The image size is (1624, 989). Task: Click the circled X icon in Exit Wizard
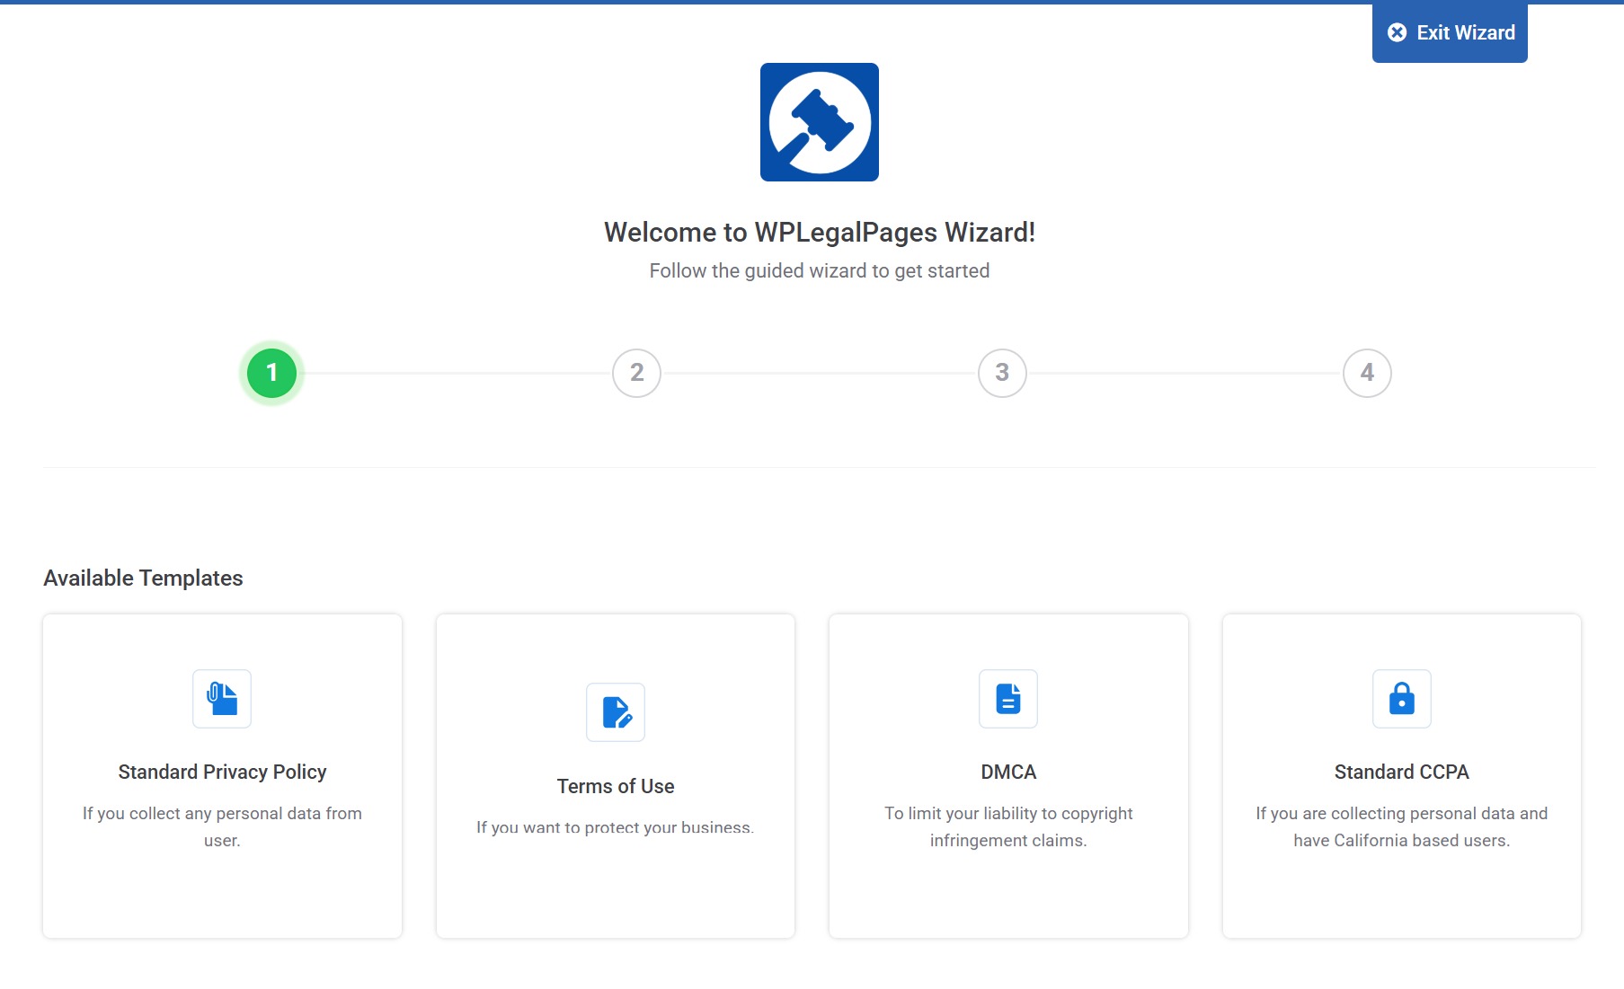point(1397,33)
